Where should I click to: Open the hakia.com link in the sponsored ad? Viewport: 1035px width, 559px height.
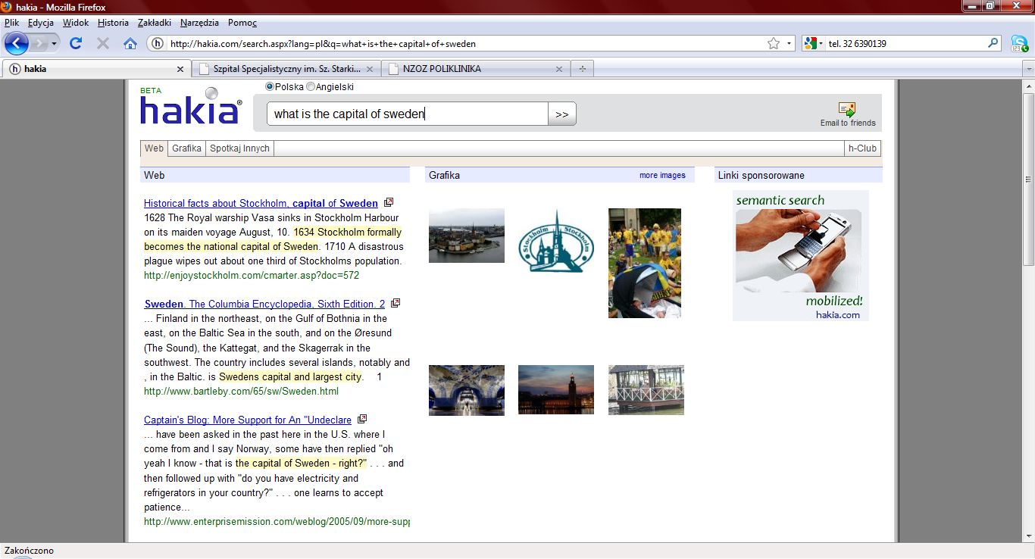[x=838, y=314]
